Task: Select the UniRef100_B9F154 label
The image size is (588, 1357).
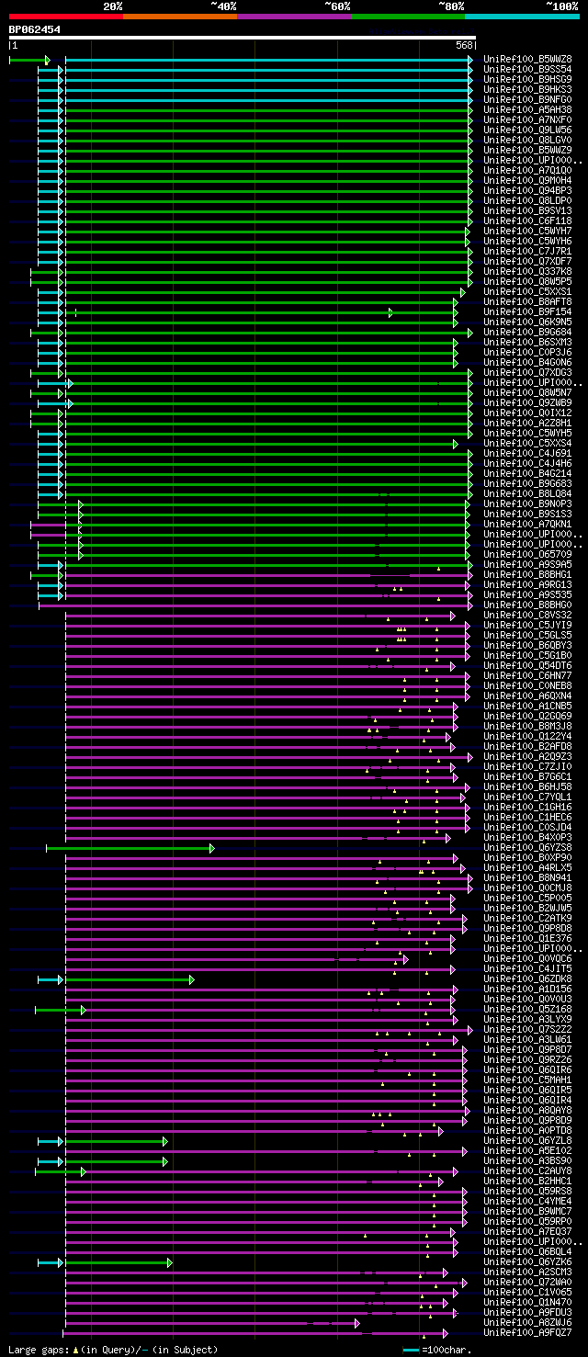Action: pos(527,311)
